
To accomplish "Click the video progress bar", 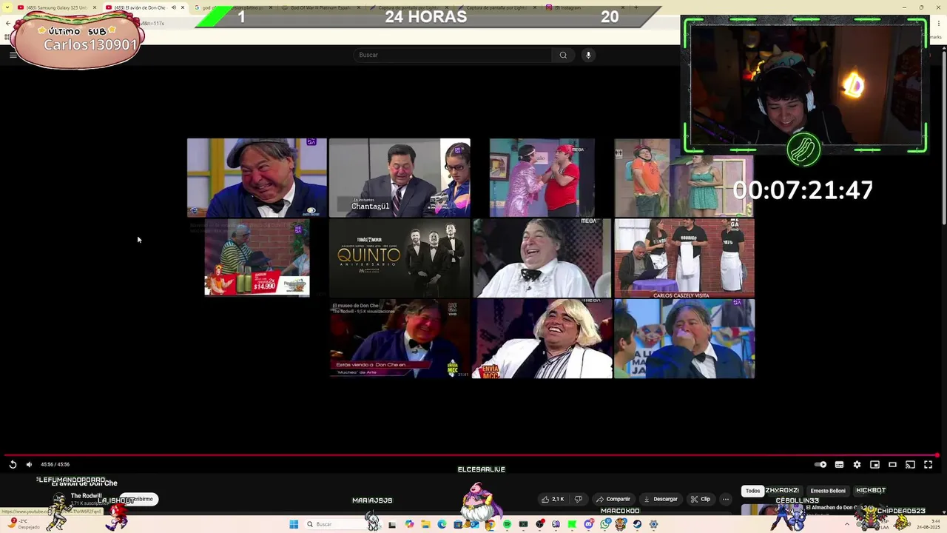I will click(471, 455).
